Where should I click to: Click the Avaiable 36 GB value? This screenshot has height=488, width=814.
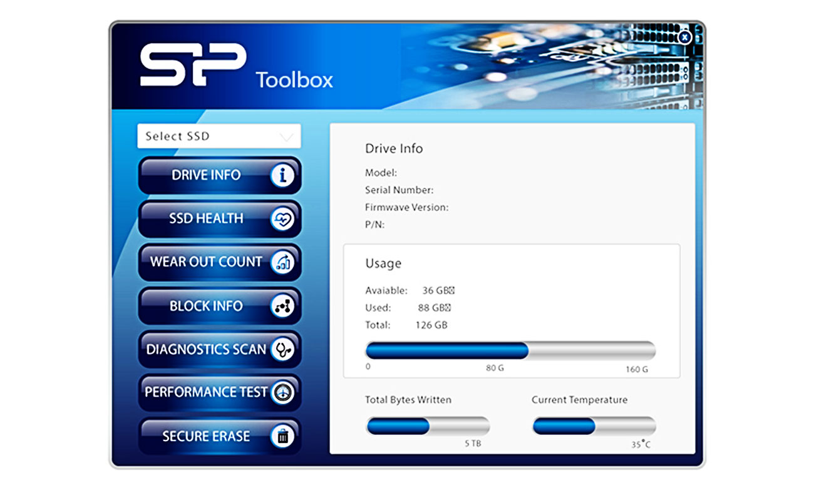pos(438,290)
